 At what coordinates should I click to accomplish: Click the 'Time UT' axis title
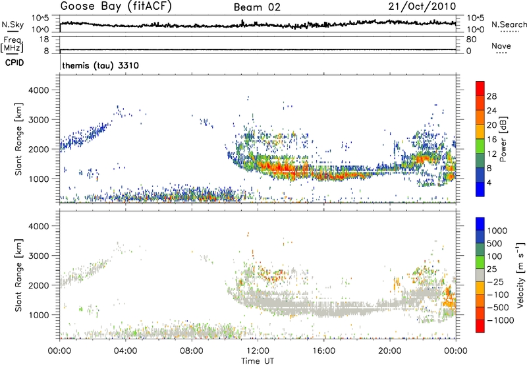tap(258, 360)
